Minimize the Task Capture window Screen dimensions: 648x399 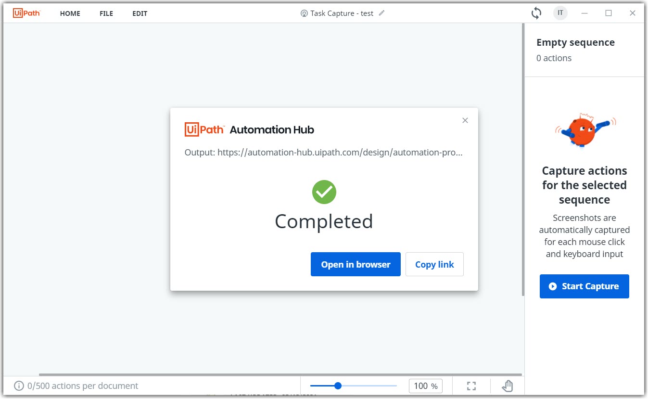584,13
